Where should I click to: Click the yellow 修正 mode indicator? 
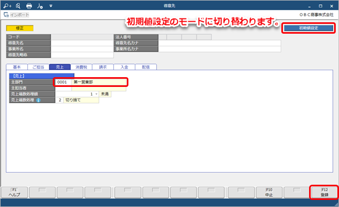20,28
